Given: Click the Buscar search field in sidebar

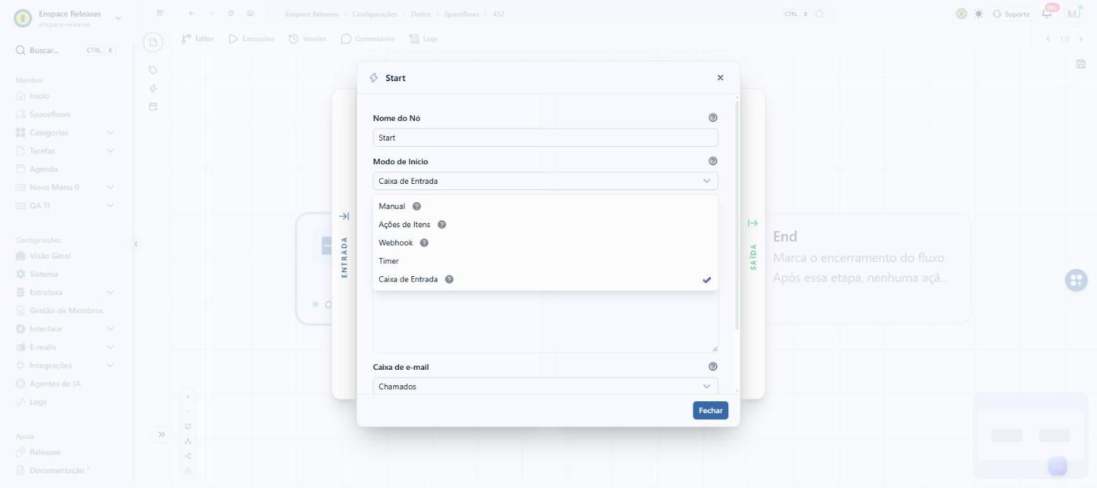Looking at the screenshot, I should click(x=65, y=50).
